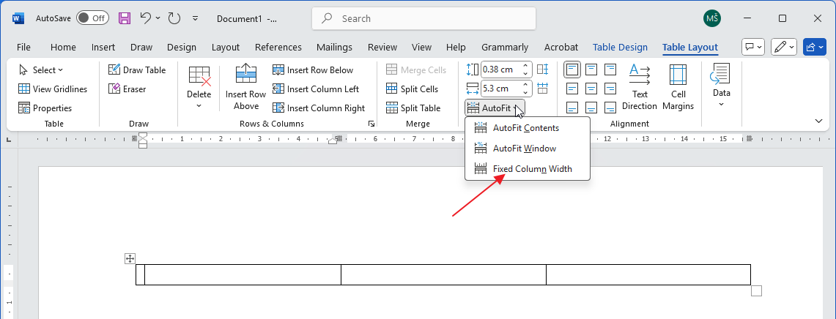Activate the Draw Table tool
The image size is (836, 319).
pyautogui.click(x=136, y=70)
